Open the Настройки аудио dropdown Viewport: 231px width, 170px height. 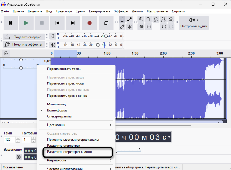pos(194,23)
